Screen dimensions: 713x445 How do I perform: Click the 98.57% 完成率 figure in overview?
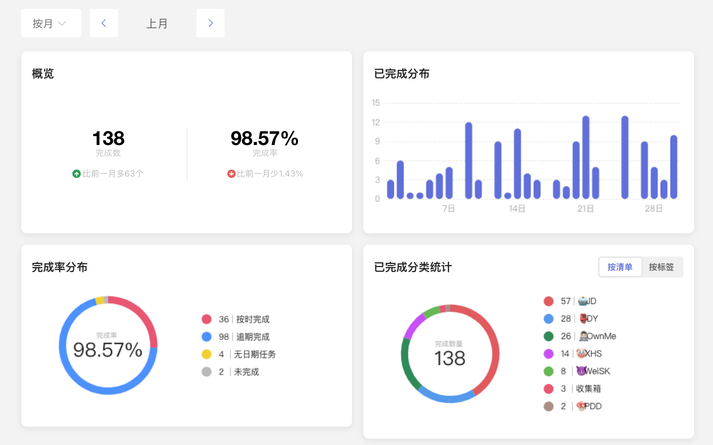tap(264, 138)
